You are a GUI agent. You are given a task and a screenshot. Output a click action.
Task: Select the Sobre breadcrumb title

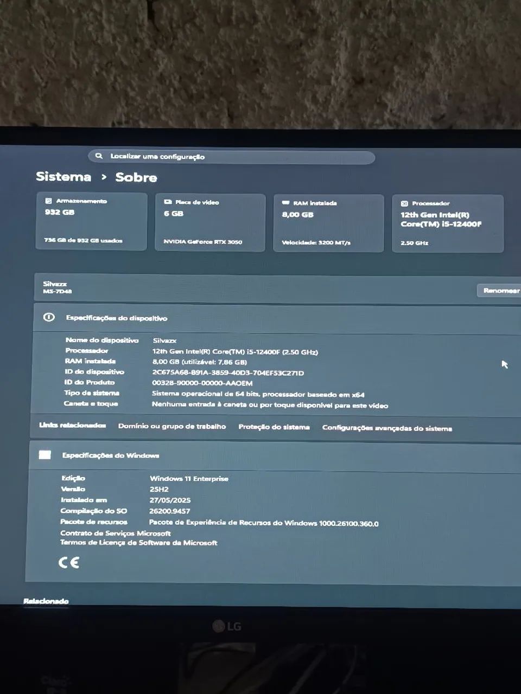(136, 177)
